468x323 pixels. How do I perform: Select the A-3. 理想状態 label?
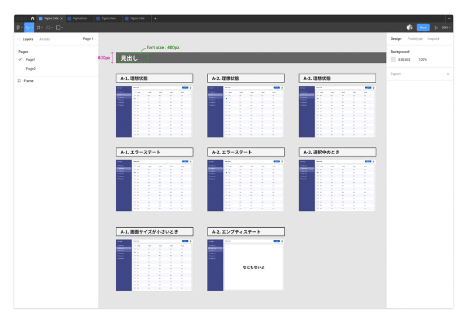[338, 78]
